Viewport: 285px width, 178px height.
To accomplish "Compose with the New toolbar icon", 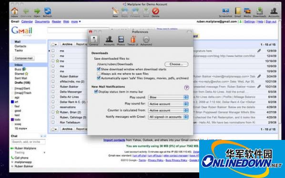I will tap(115, 11).
